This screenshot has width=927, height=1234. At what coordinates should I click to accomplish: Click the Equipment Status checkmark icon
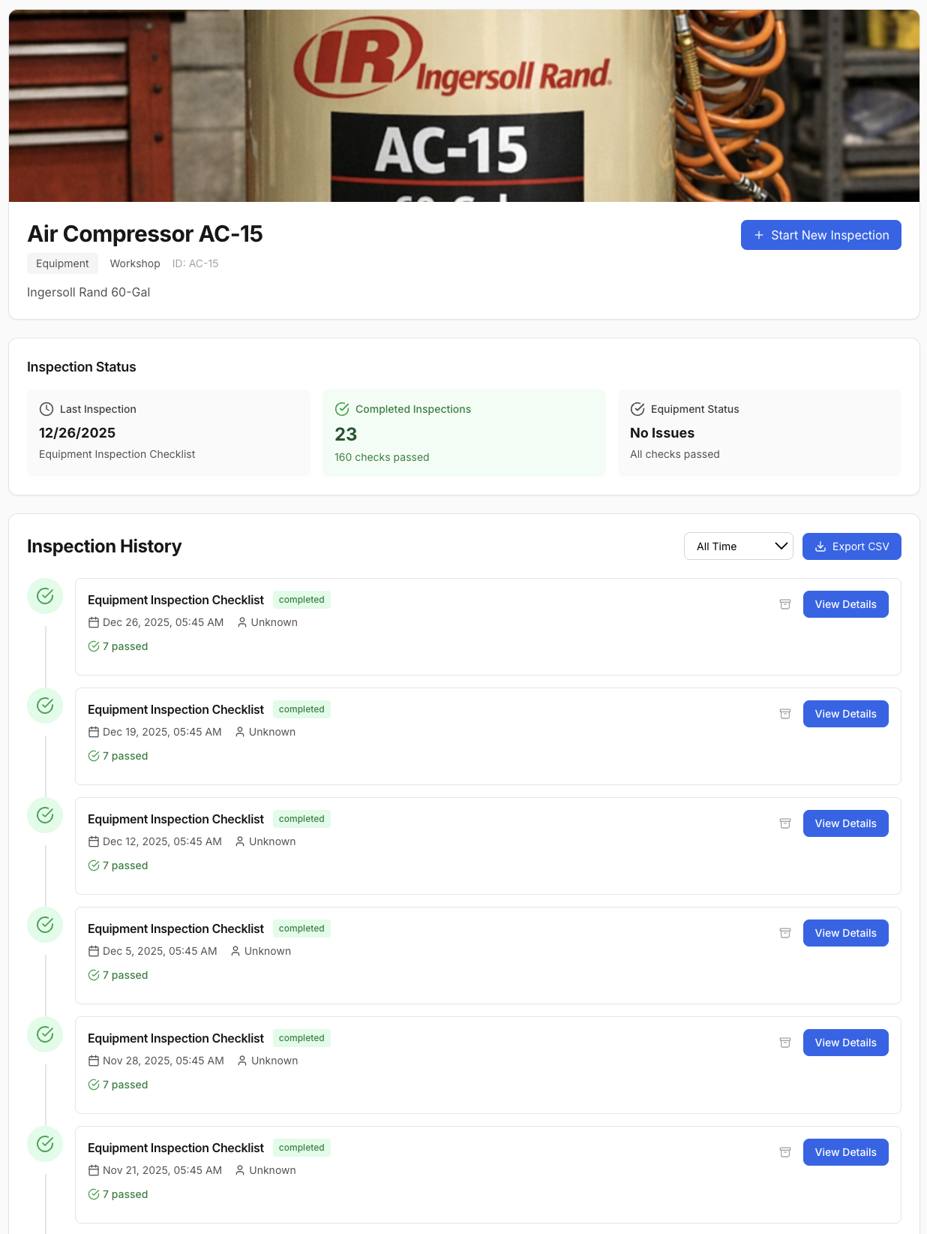tap(637, 409)
